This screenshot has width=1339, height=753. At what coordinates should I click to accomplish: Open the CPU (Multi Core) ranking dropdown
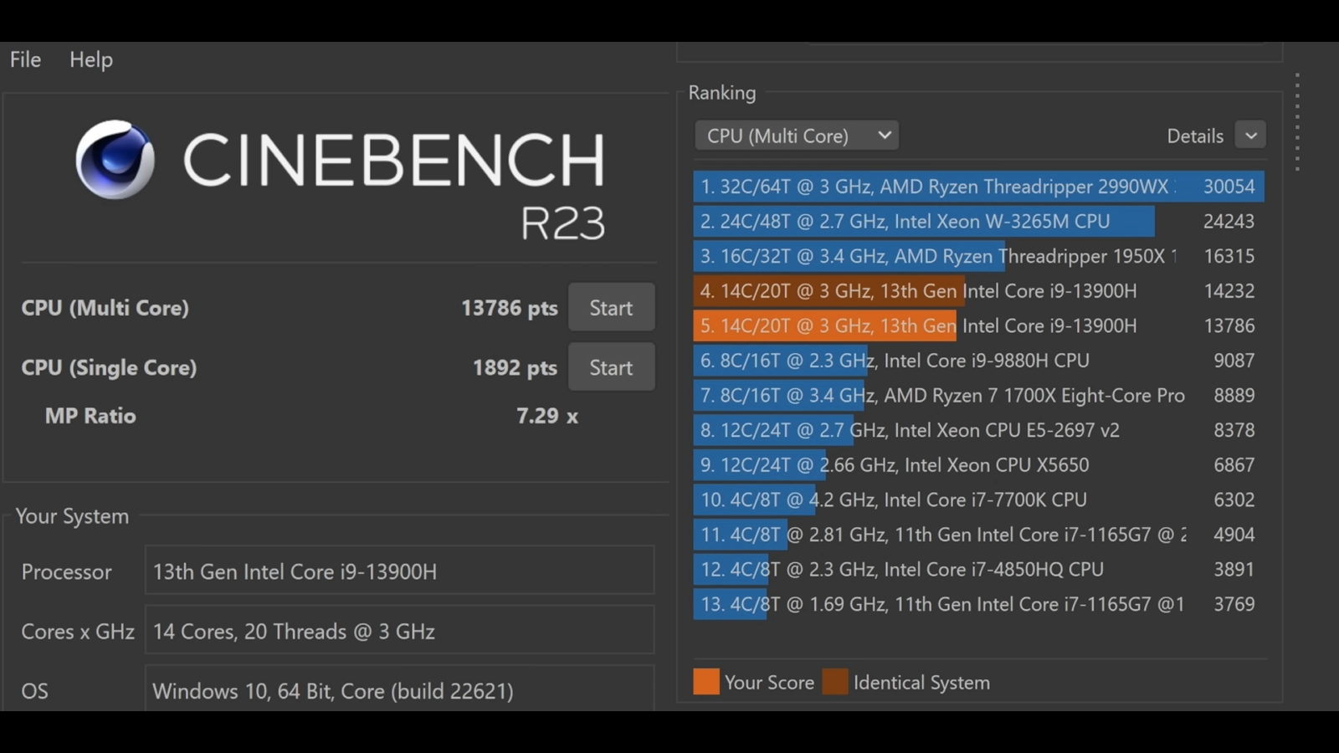click(x=796, y=136)
